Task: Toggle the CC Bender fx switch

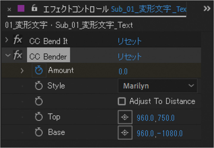Action: [x=18, y=55]
